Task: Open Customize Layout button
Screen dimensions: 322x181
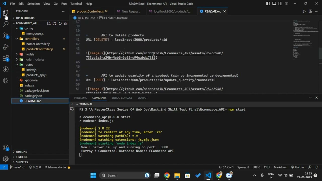Action: point(287,4)
